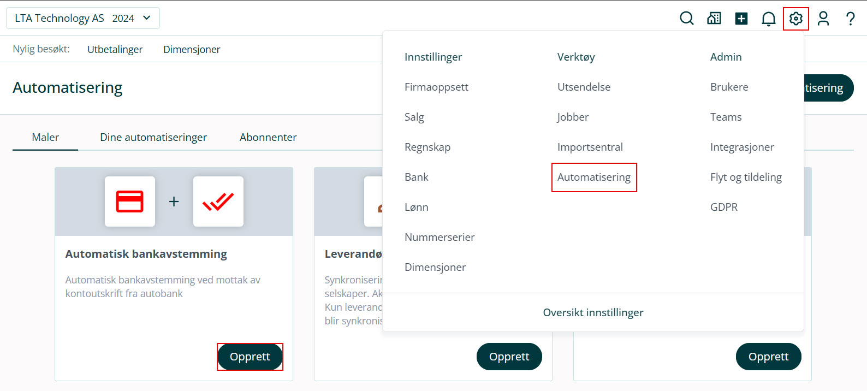
Task: Click the bank card icon thumbnail
Action: pyautogui.click(x=130, y=202)
